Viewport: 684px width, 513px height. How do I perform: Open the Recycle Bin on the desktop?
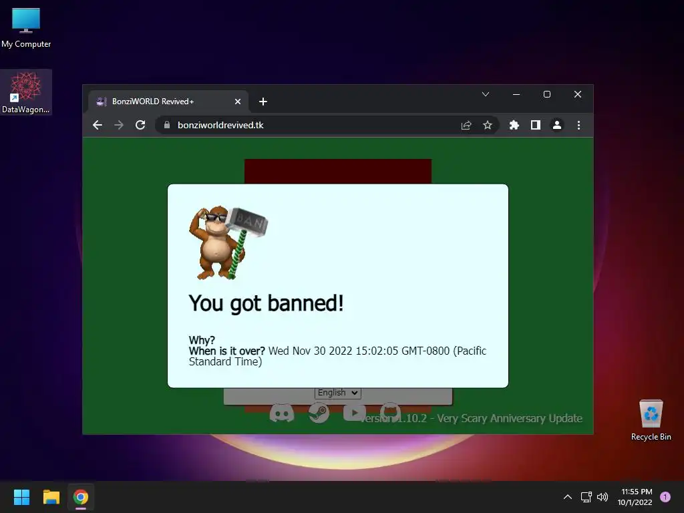[x=651, y=420]
